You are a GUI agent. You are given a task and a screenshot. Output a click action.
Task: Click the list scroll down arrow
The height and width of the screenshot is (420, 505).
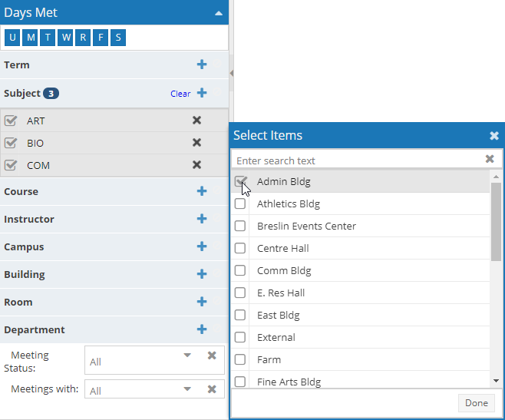pos(496,381)
